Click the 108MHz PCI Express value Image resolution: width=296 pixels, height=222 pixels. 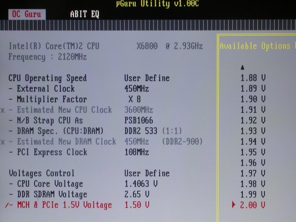(x=136, y=152)
